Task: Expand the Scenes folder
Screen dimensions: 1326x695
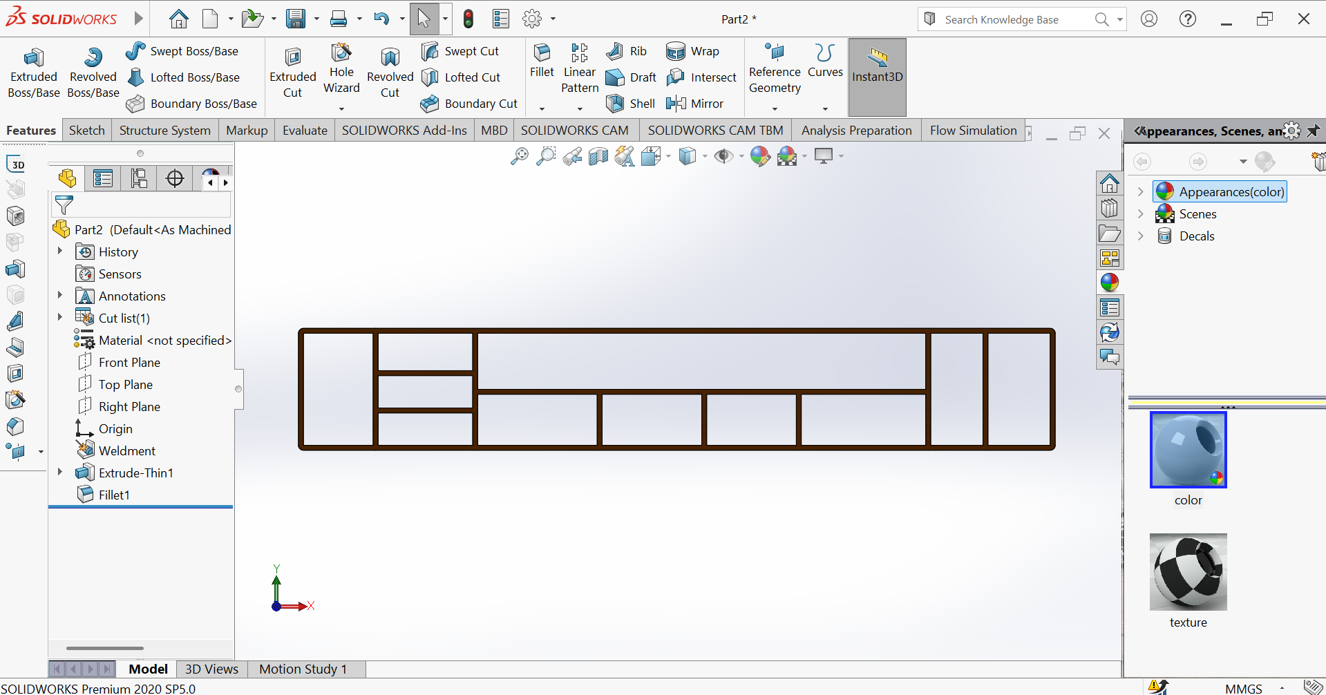Action: (x=1141, y=214)
